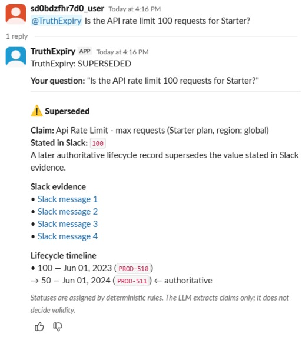The image size is (302, 337).
Task: Select the PROD-510 ticket code
Action: (134, 268)
